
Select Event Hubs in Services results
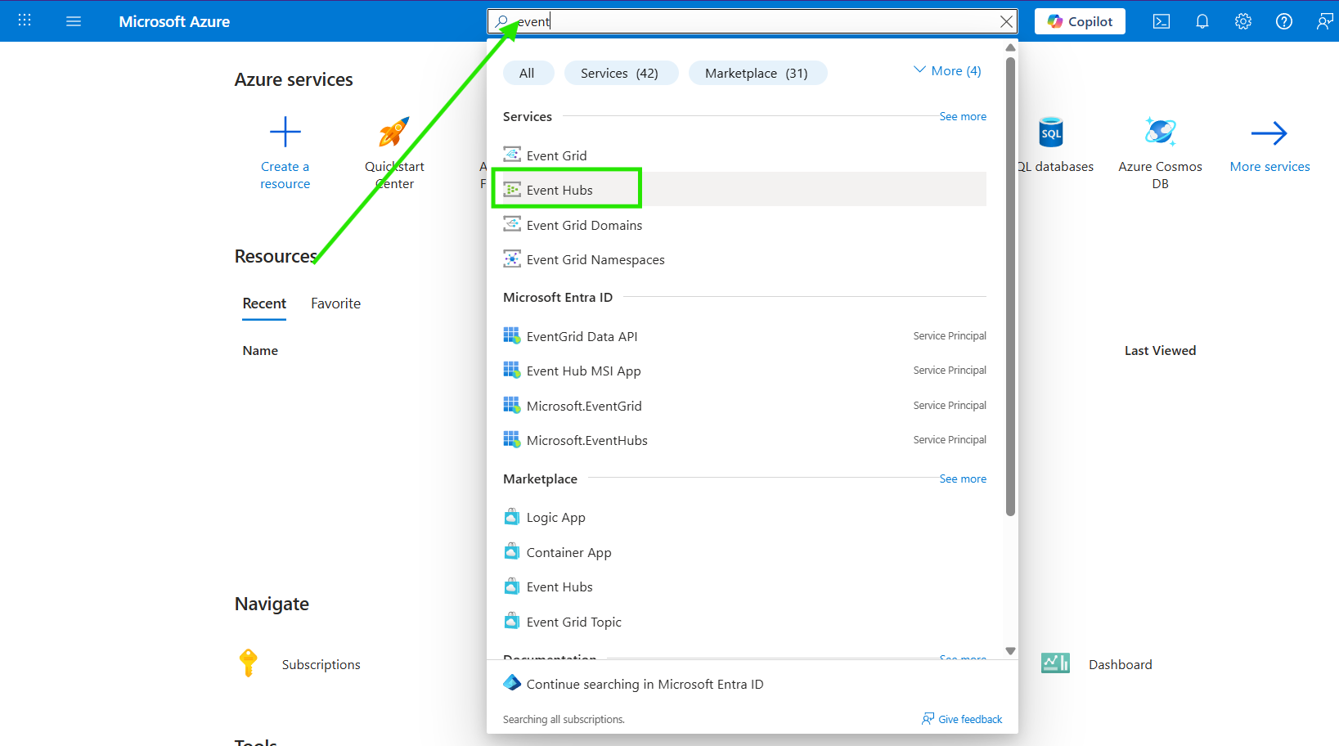coord(559,190)
